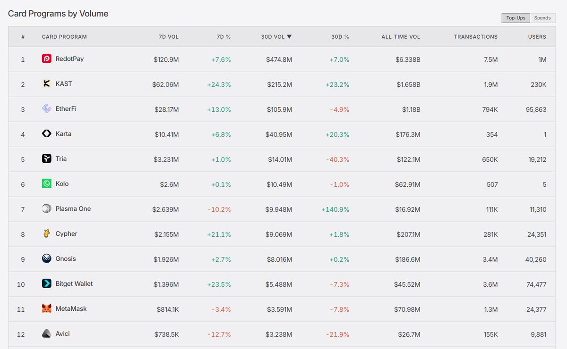Sort by ALL-TIME VOL column header
This screenshot has width=567, height=349.
click(401, 37)
